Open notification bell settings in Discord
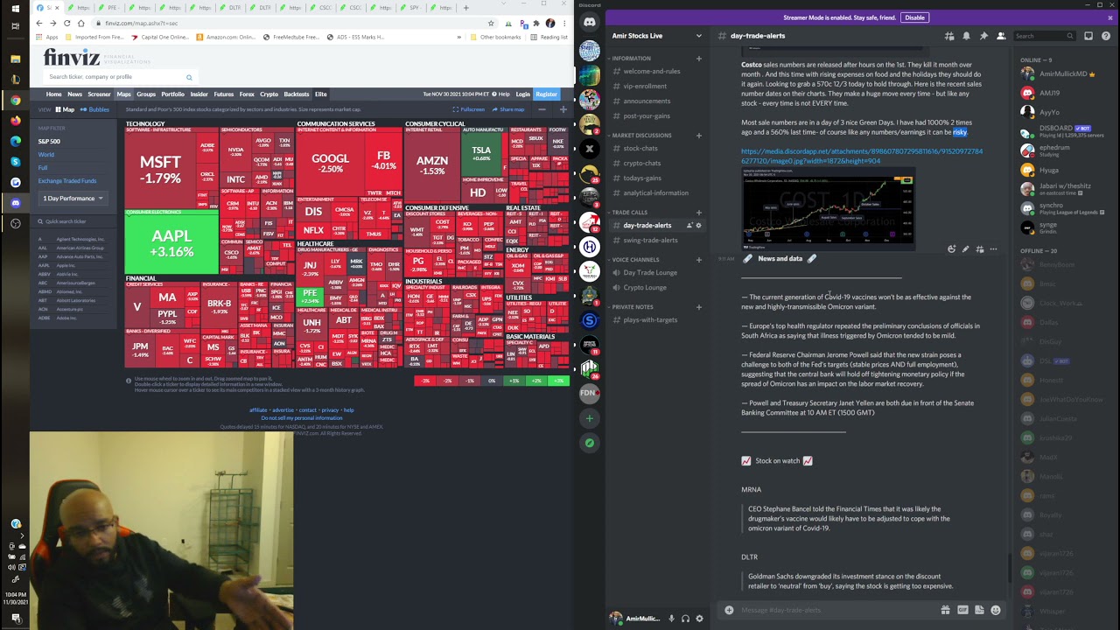 click(966, 36)
